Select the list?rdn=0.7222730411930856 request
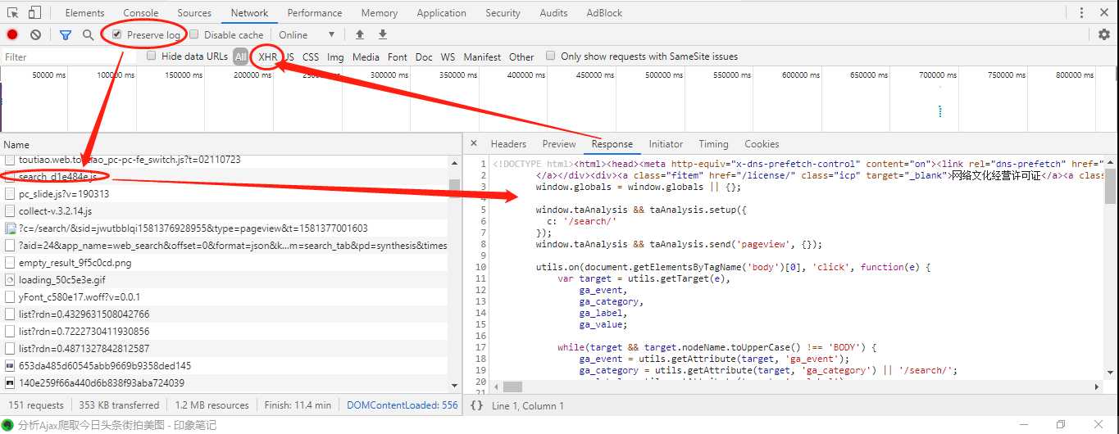1119x434 pixels. 224,332
